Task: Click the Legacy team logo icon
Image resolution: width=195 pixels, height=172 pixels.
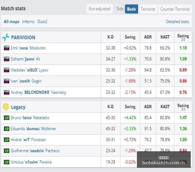Action: (x=6, y=107)
